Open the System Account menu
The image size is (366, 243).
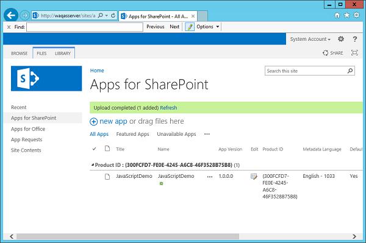coord(310,39)
